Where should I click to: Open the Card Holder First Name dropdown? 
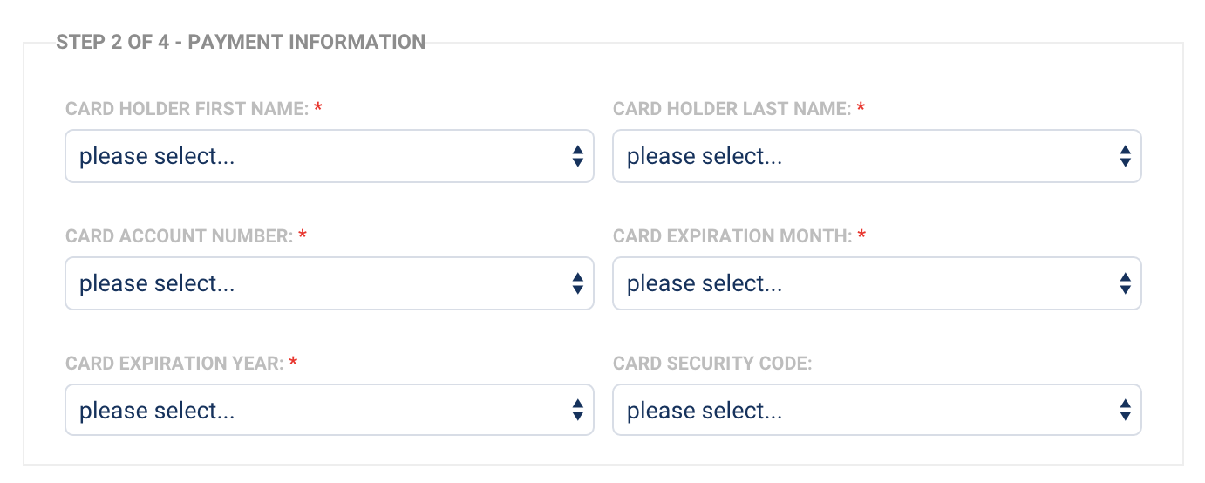click(x=329, y=157)
